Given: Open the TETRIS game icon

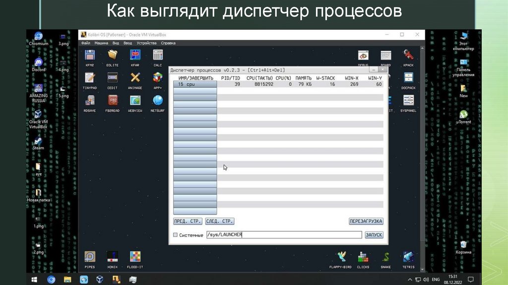Looking at the screenshot, I should (x=408, y=257).
